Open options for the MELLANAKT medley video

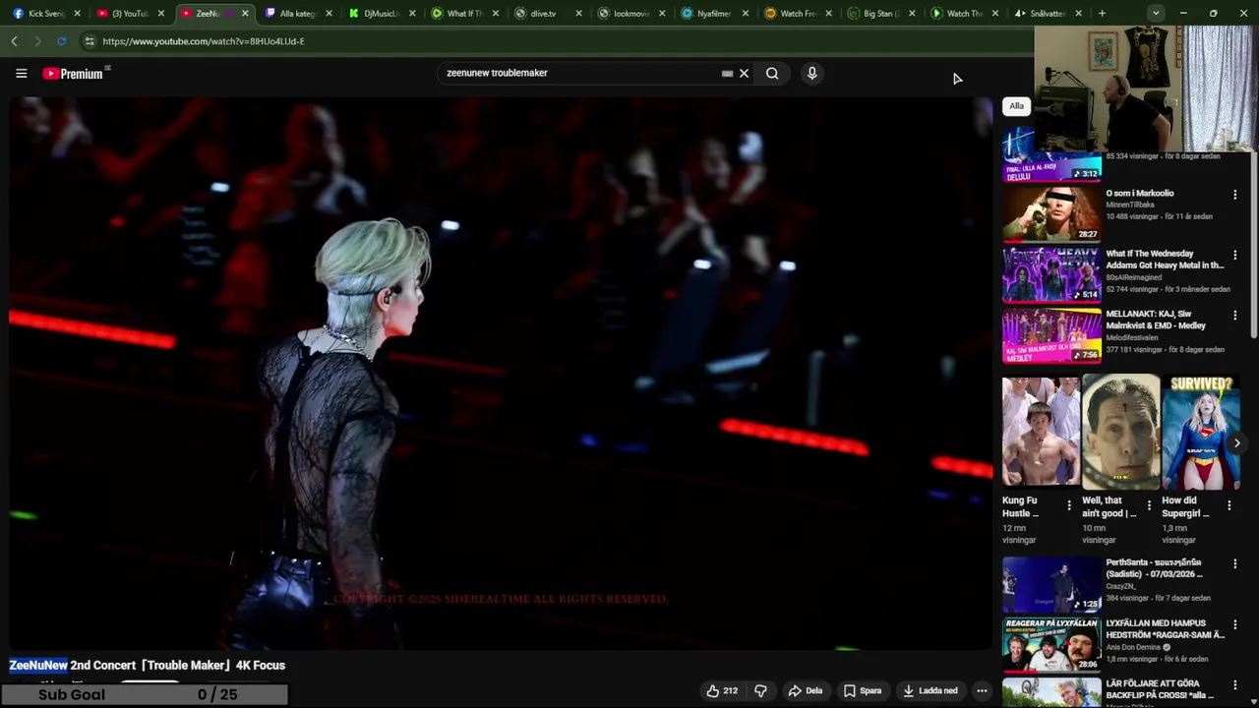(1235, 316)
